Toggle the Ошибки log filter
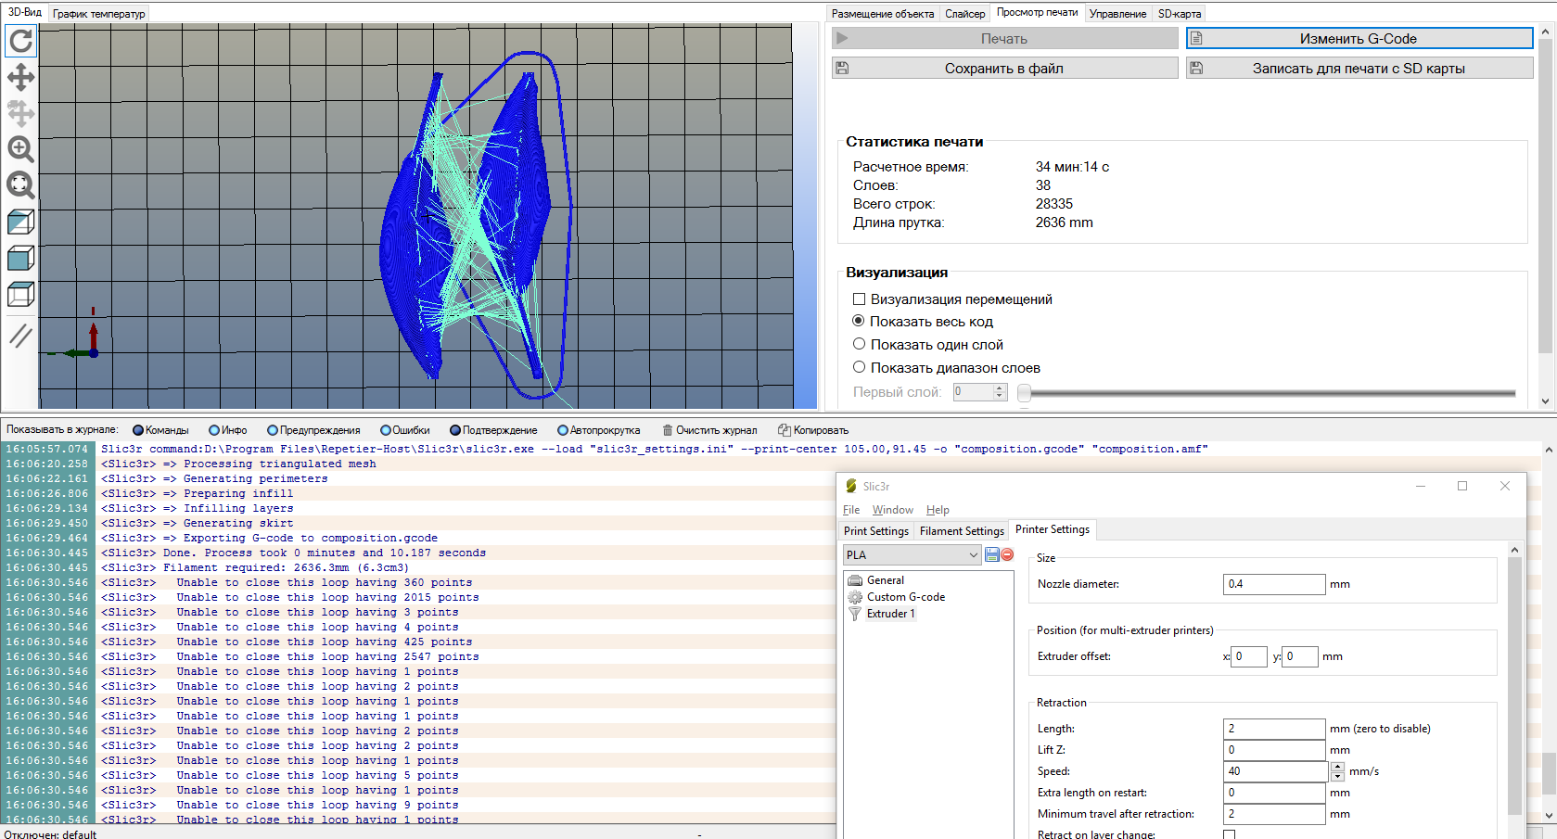This screenshot has width=1557, height=839. point(386,430)
